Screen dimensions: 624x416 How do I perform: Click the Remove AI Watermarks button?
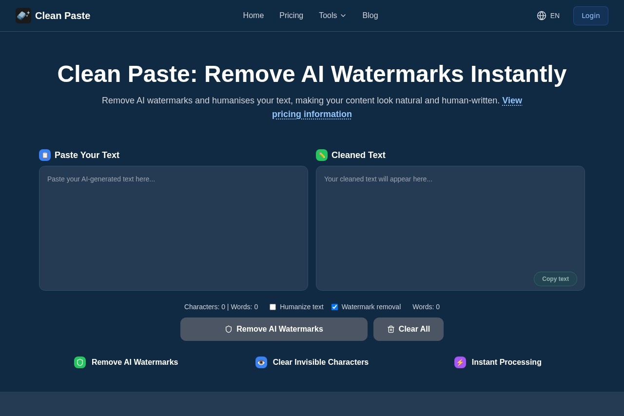pyautogui.click(x=274, y=329)
